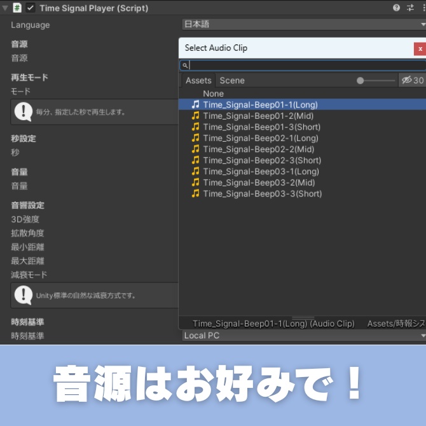Click the 音源 property label
This screenshot has width=426, height=426.
click(x=19, y=58)
